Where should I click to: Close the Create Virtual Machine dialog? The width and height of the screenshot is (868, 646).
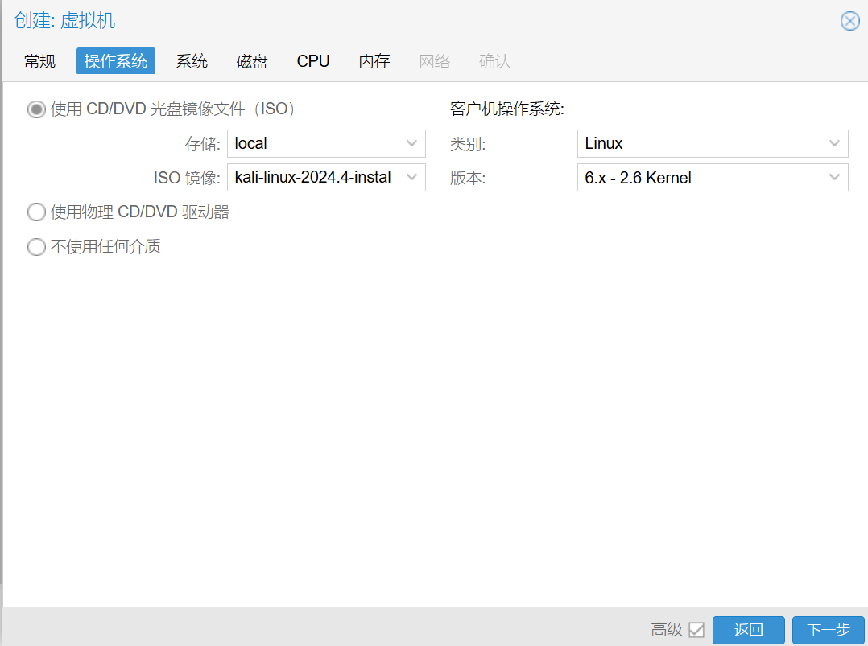point(849,21)
